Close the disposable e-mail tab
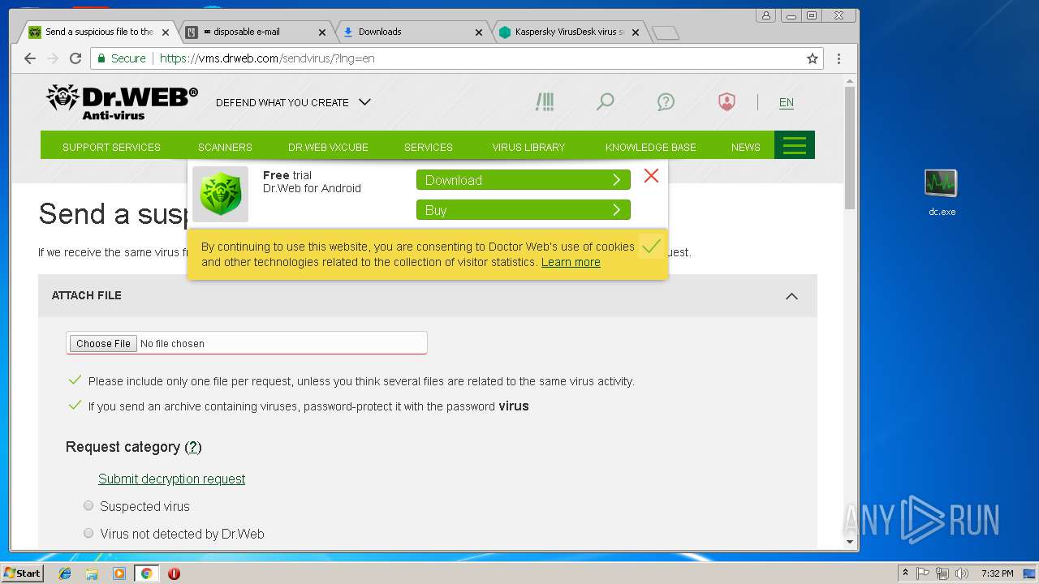 click(x=322, y=32)
